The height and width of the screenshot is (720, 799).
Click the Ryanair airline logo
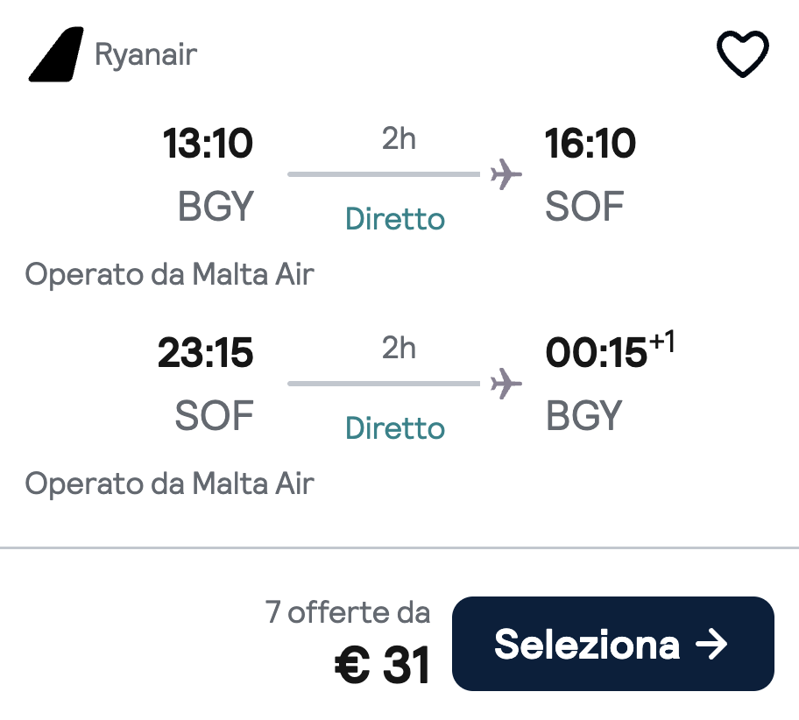pos(56,54)
